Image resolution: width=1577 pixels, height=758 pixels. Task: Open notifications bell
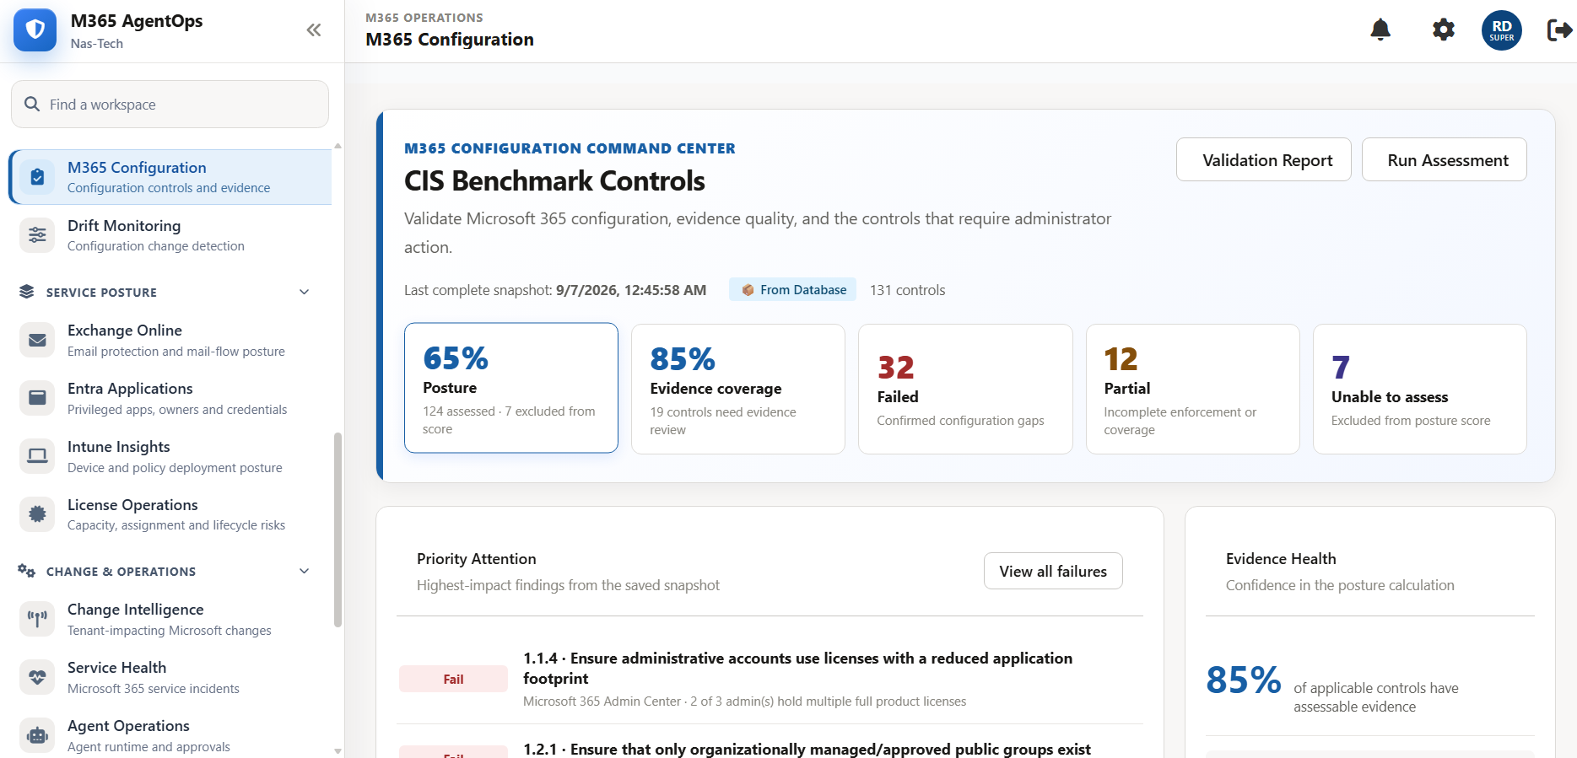point(1380,30)
